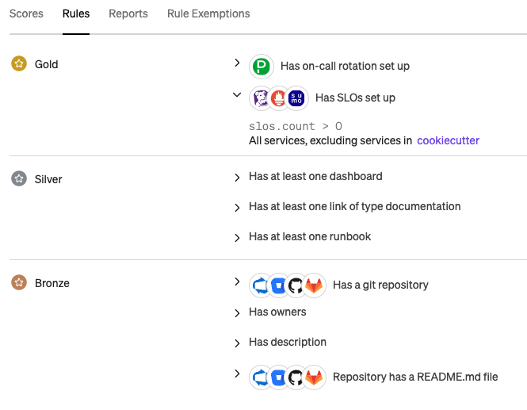Expand the at least one dashboard rule
The width and height of the screenshot is (527, 410).
click(x=237, y=178)
